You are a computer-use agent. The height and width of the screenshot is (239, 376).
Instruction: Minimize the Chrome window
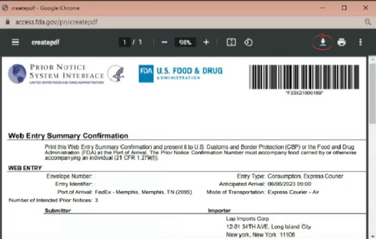point(323,8)
